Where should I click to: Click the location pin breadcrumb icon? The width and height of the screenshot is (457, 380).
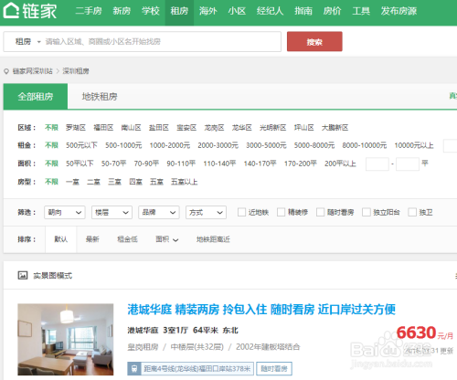click(x=6, y=71)
